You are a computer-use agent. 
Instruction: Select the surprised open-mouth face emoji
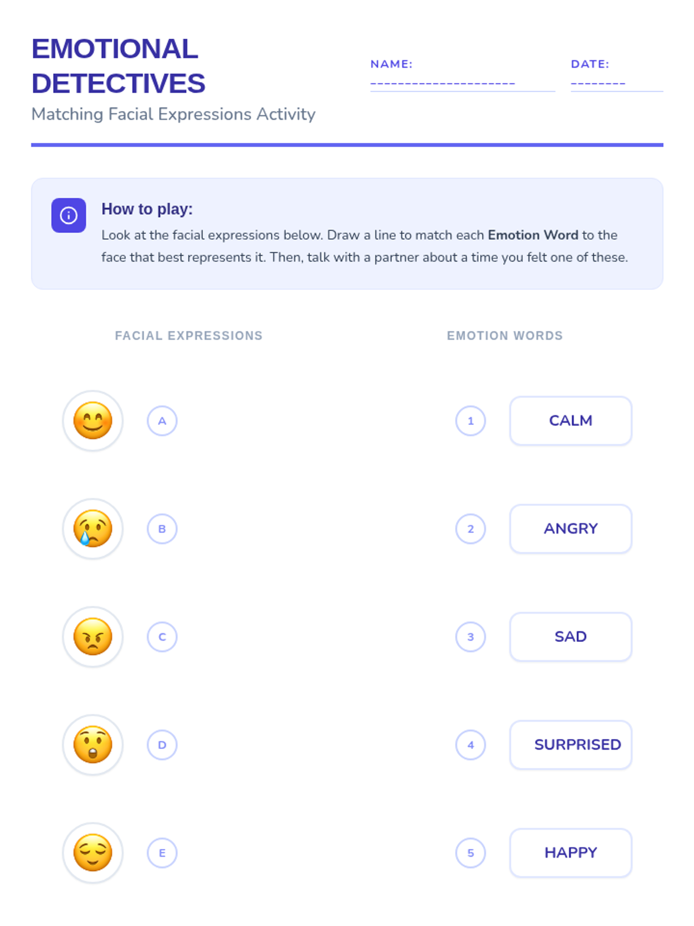pyautogui.click(x=93, y=745)
